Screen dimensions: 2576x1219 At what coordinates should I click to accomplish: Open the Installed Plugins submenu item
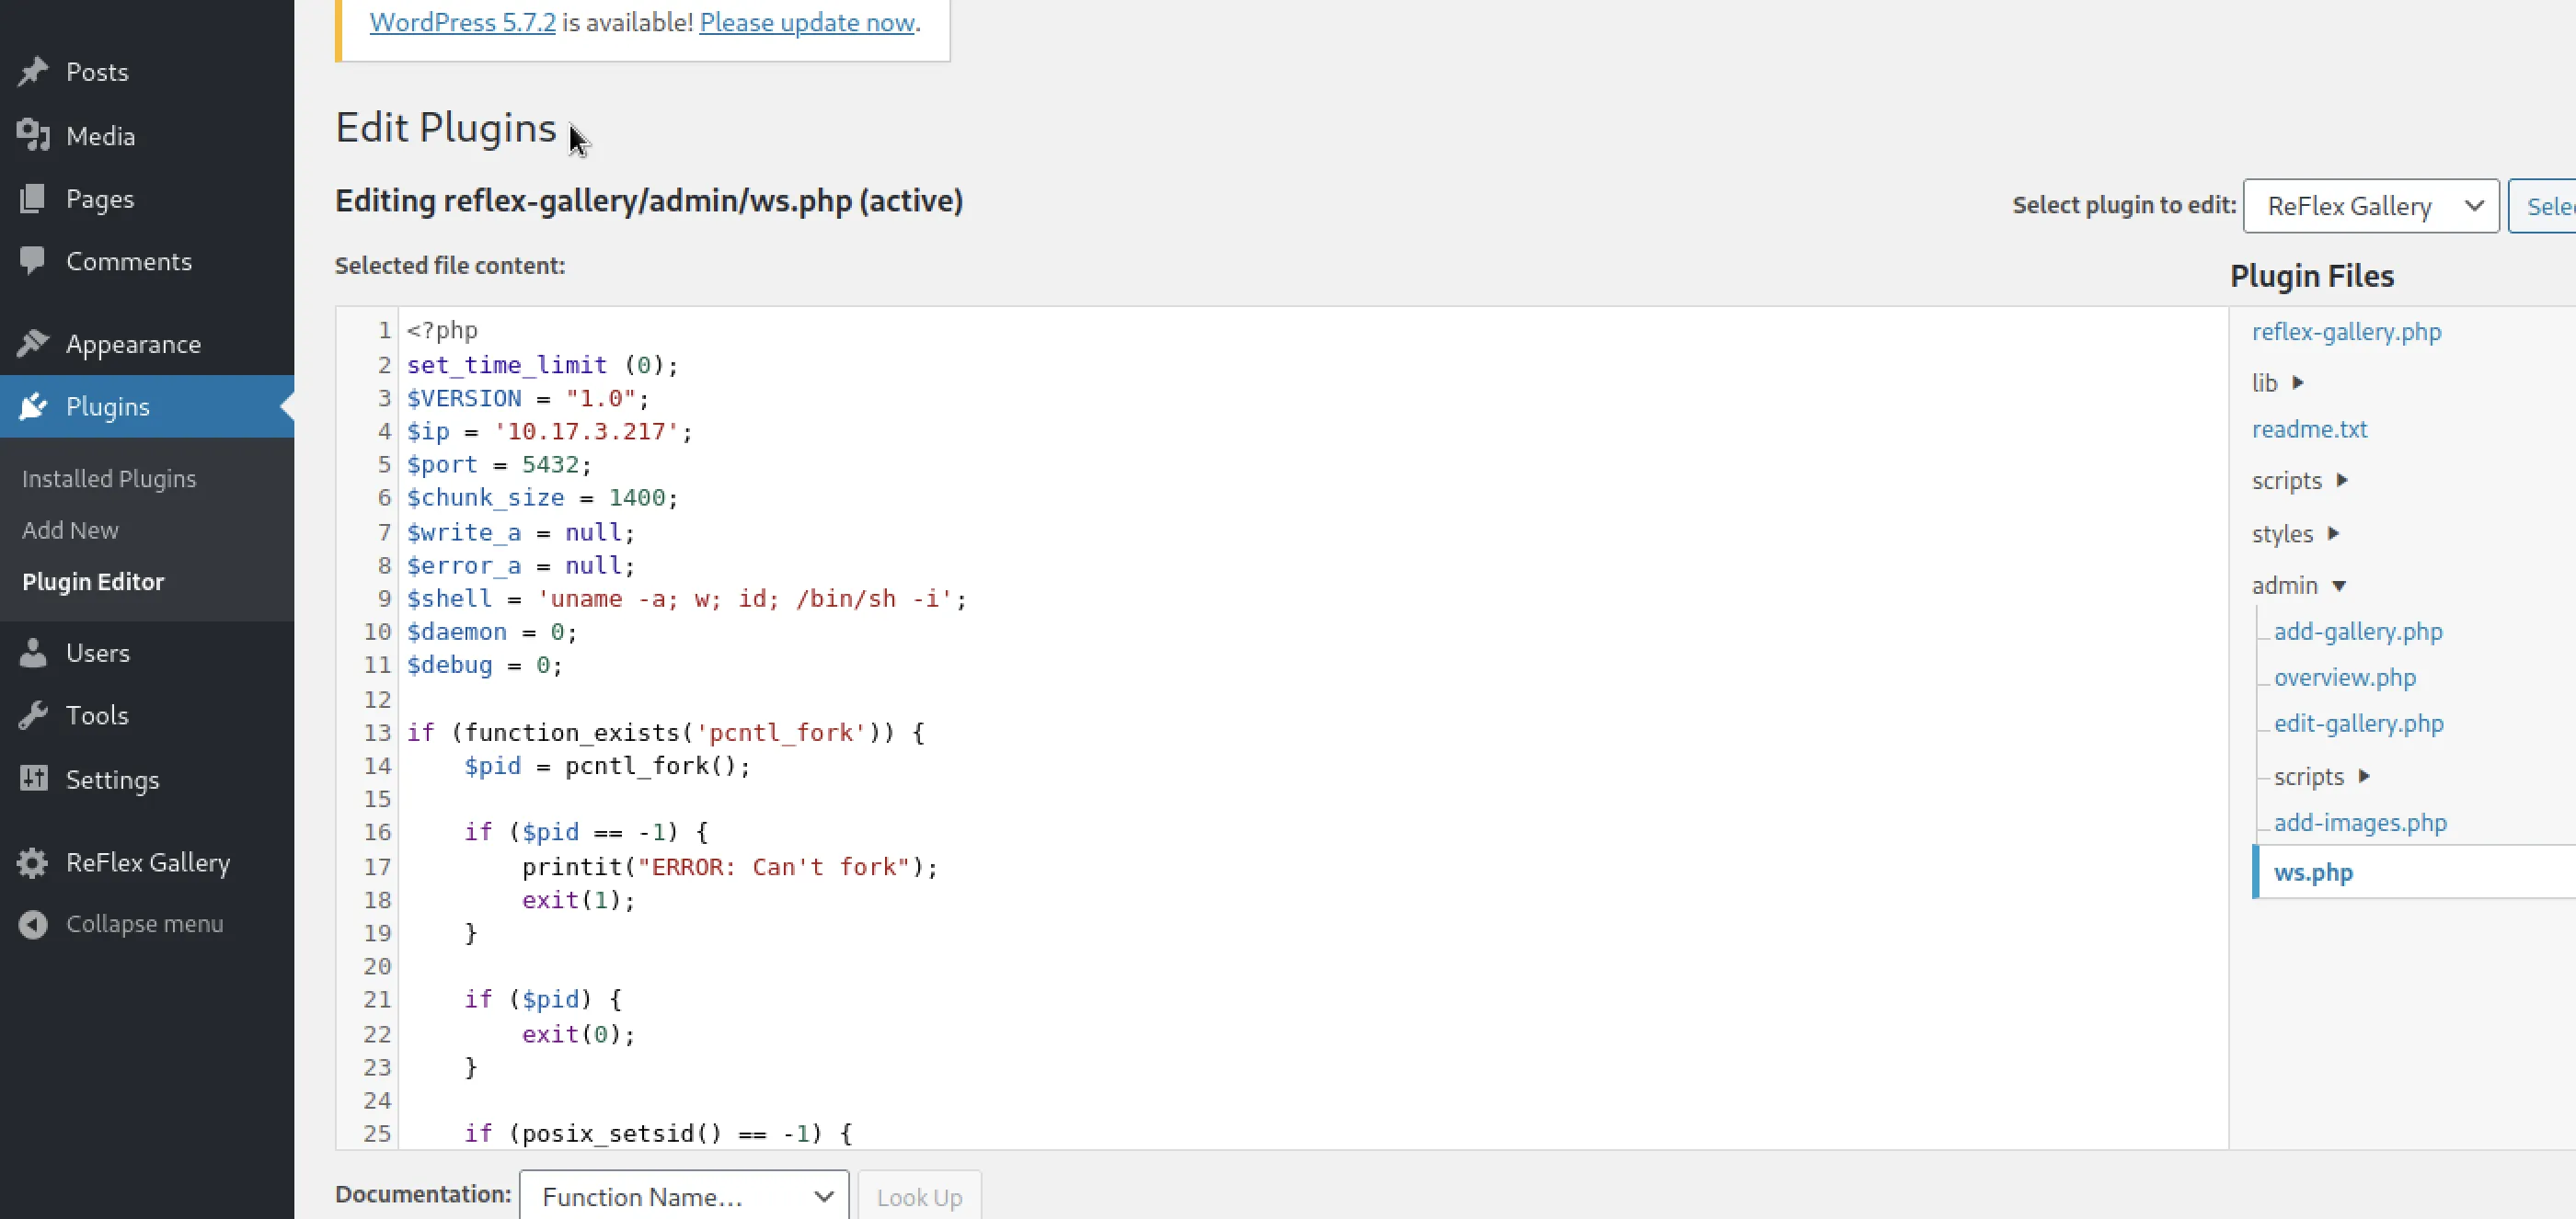[x=109, y=479]
